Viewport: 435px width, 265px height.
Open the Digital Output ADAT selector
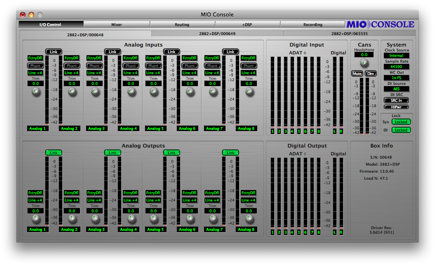(x=297, y=154)
